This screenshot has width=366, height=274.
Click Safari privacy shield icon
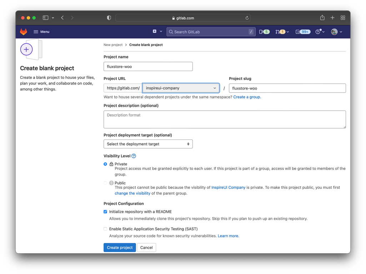[x=109, y=18]
